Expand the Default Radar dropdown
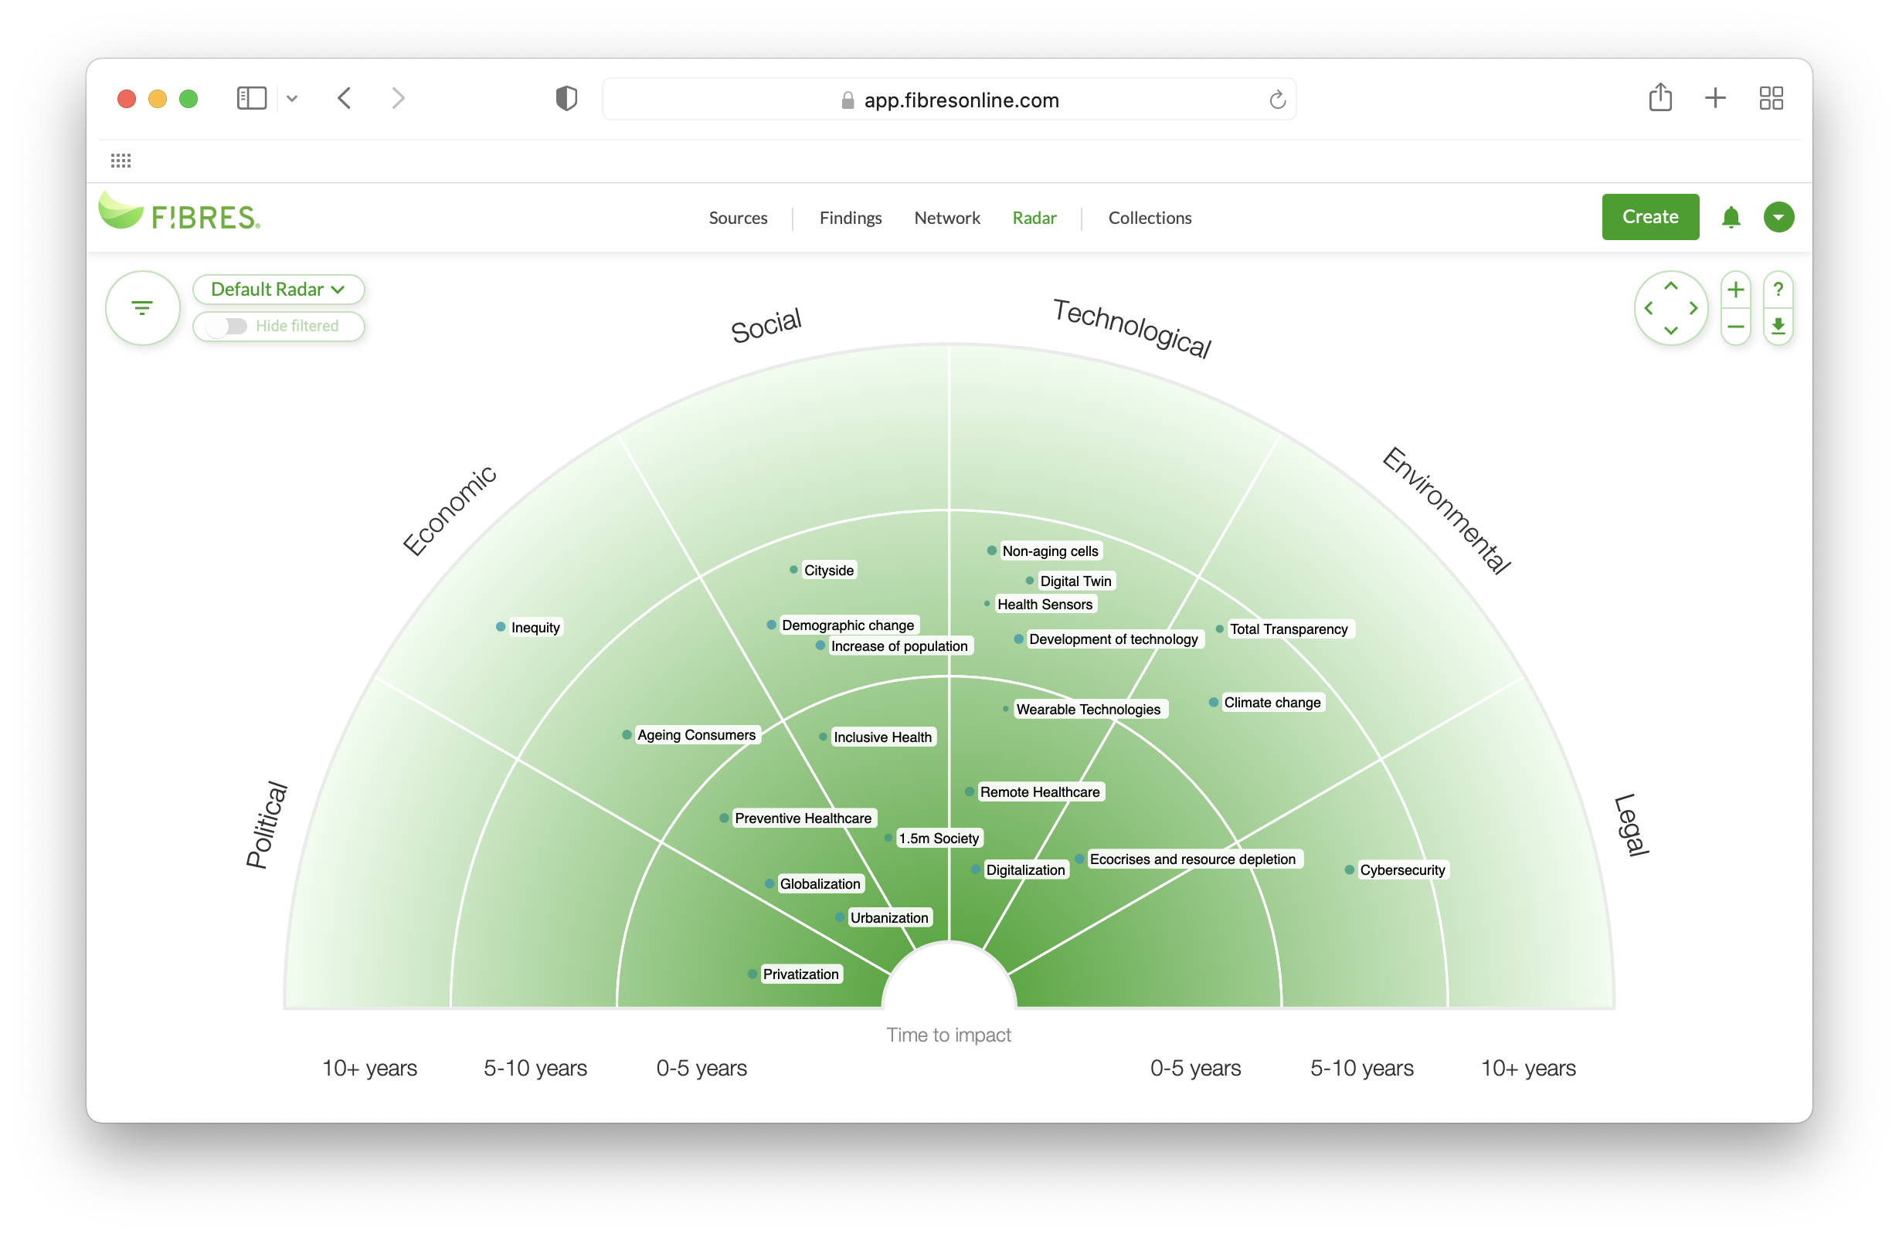Viewport: 1899px width, 1237px height. click(277, 290)
